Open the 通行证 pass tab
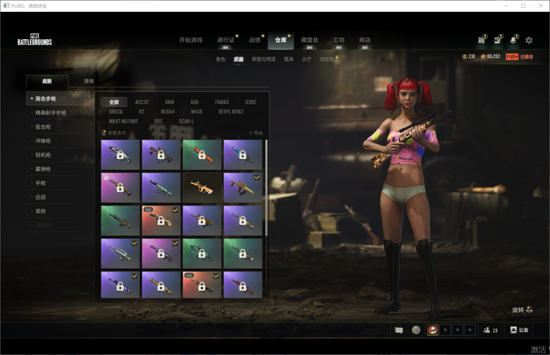550x355 pixels. point(226,40)
